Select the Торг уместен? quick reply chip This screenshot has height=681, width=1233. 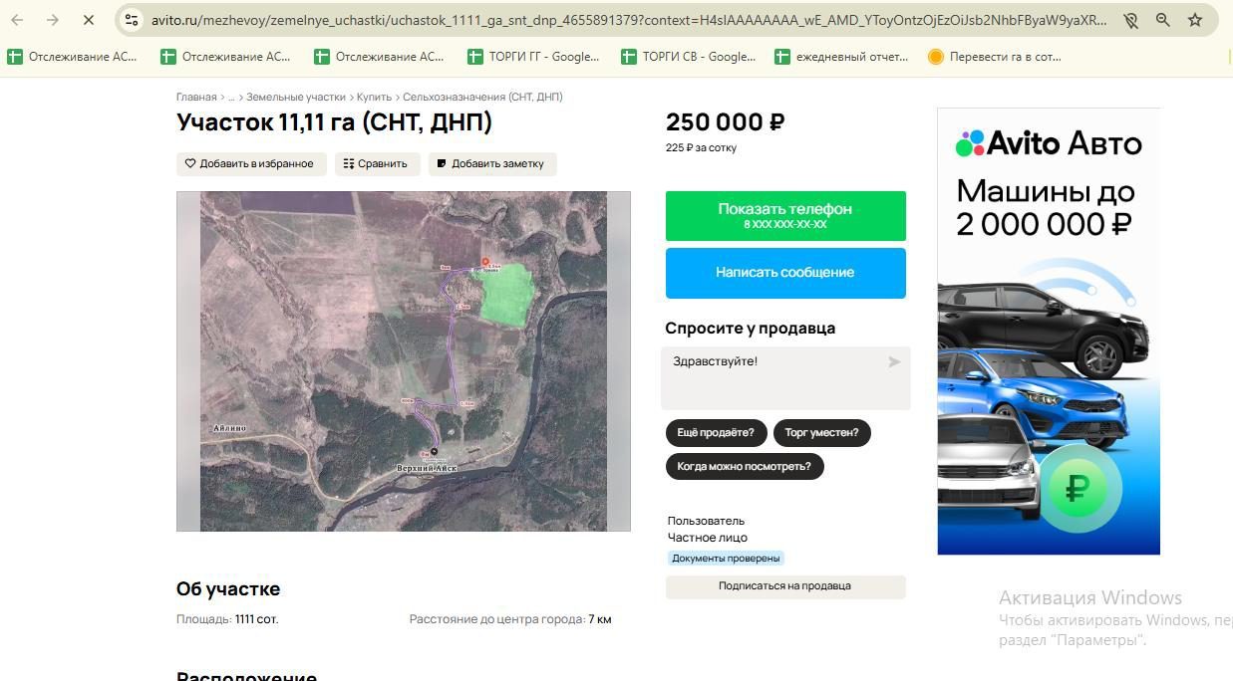pos(822,433)
